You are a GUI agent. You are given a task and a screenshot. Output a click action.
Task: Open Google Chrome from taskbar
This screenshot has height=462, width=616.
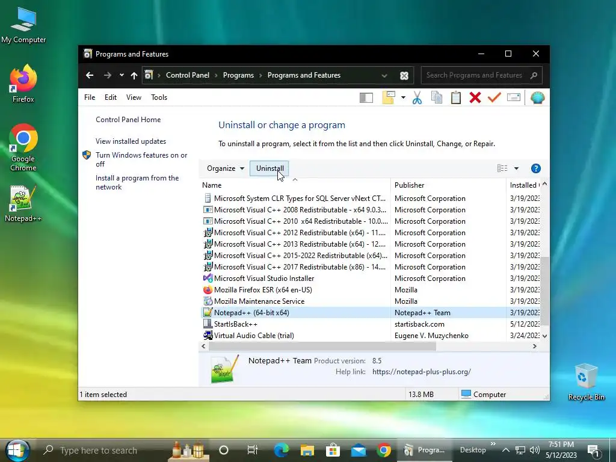coord(384,450)
